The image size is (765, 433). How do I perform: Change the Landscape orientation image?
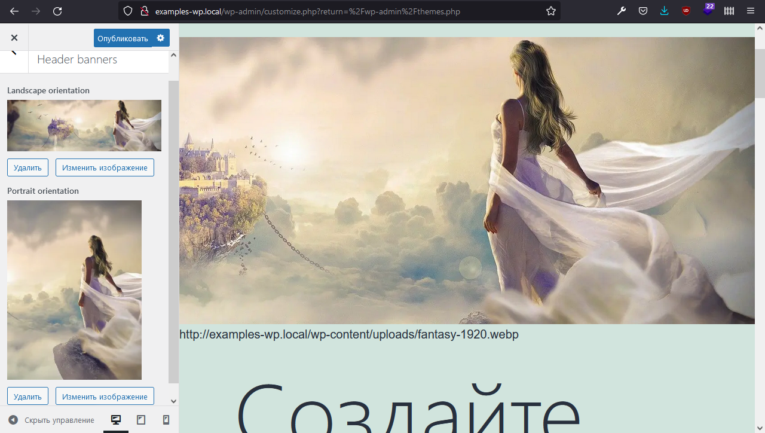coord(105,167)
